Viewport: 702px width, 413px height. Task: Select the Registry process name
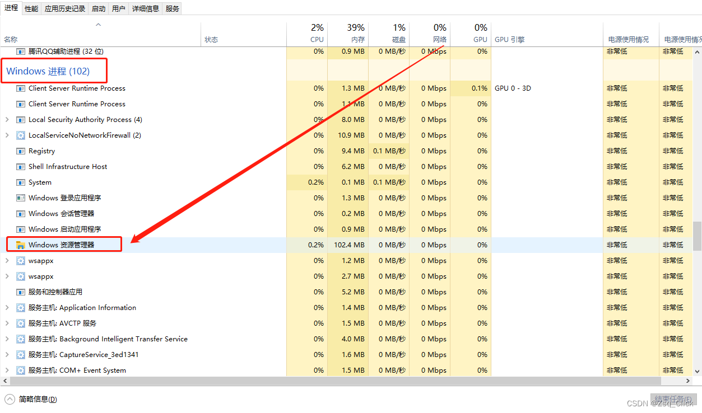[42, 151]
